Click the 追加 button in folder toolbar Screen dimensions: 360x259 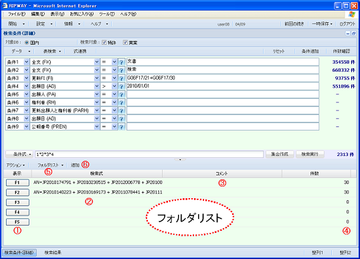(75, 165)
